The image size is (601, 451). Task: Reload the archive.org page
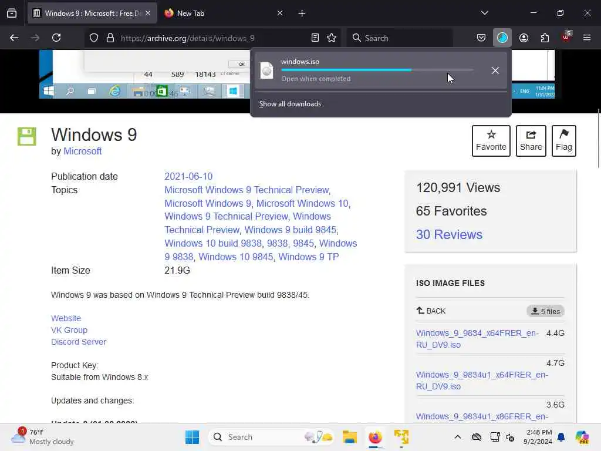point(56,38)
